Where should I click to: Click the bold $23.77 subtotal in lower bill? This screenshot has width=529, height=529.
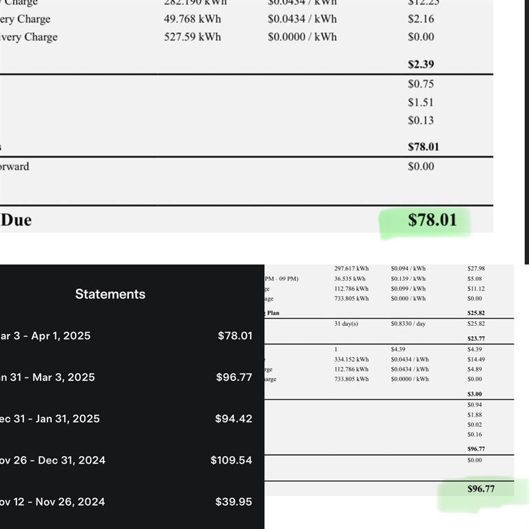pyautogui.click(x=476, y=338)
